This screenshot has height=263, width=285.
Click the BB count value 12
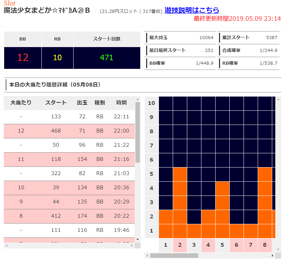[x=23, y=57]
